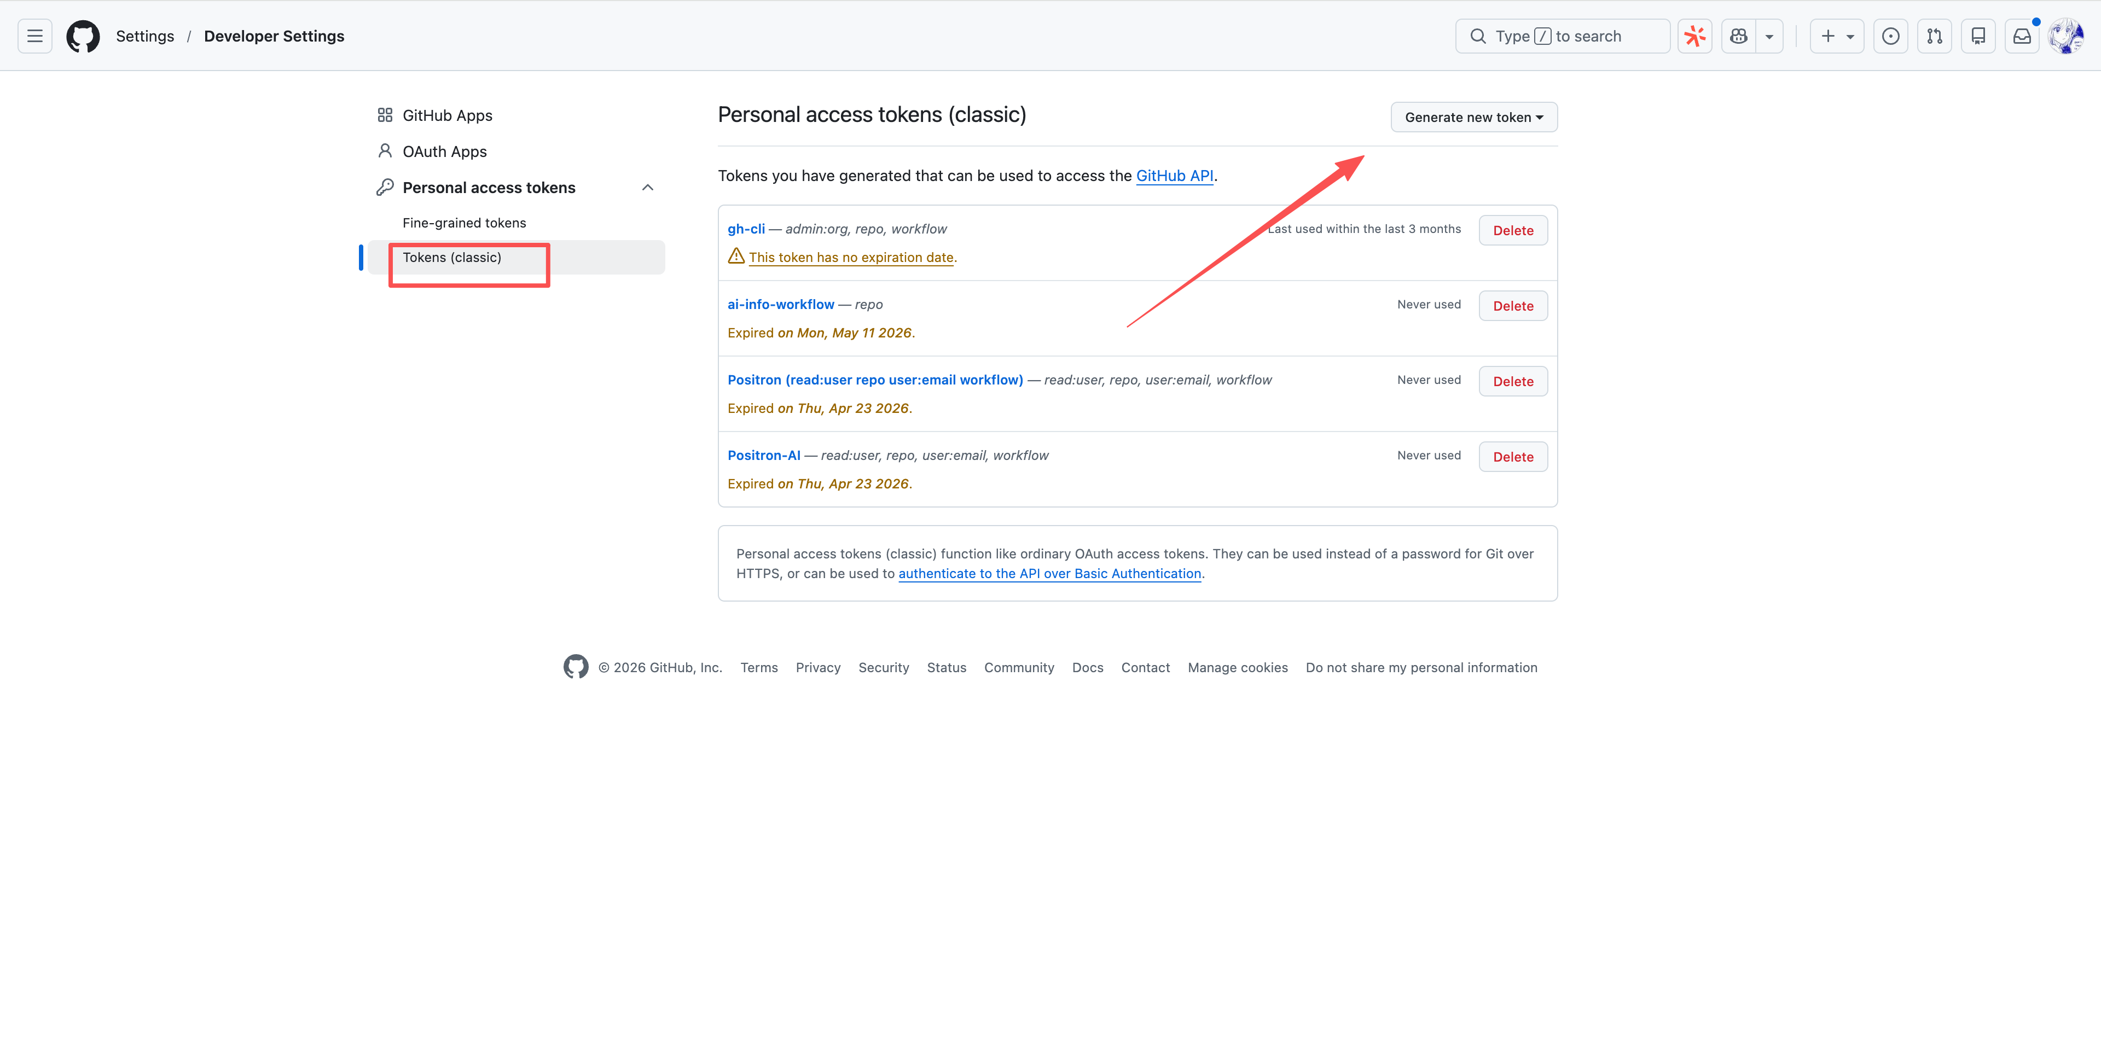Viewport: 2101px width, 1049px height.
Task: Click warning triangle icon on gh-cli token
Action: coord(736,256)
